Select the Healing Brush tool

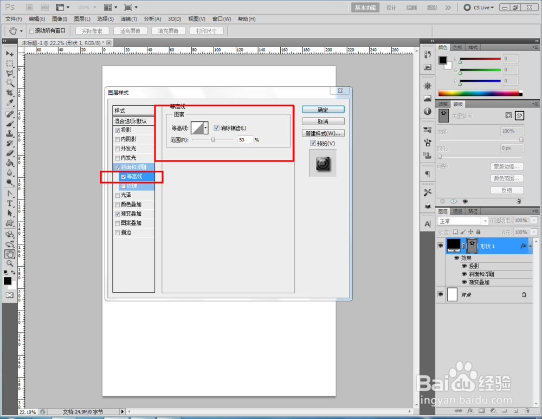[x=10, y=114]
